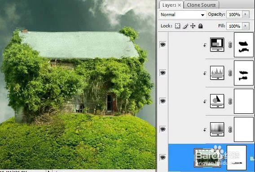Toggle lock image pixels brush icon
This screenshot has height=172, width=255.
coord(185,26)
